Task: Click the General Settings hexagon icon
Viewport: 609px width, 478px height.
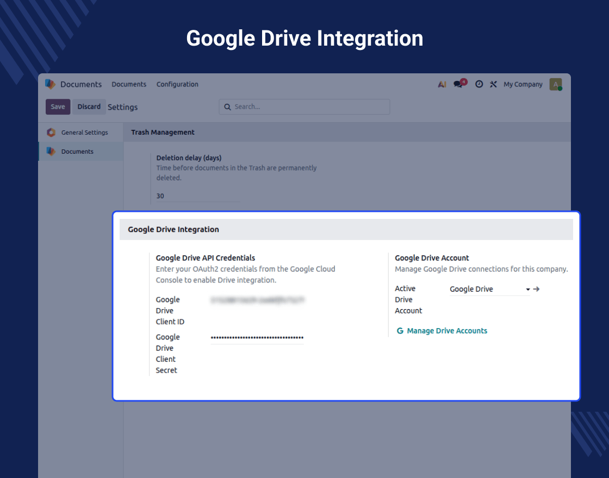Action: tap(51, 133)
